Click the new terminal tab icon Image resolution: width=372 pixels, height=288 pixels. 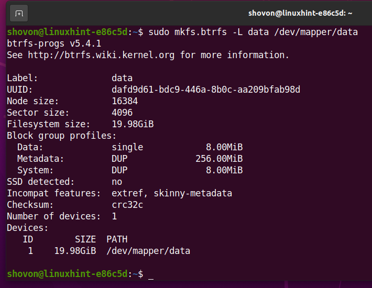(x=19, y=13)
